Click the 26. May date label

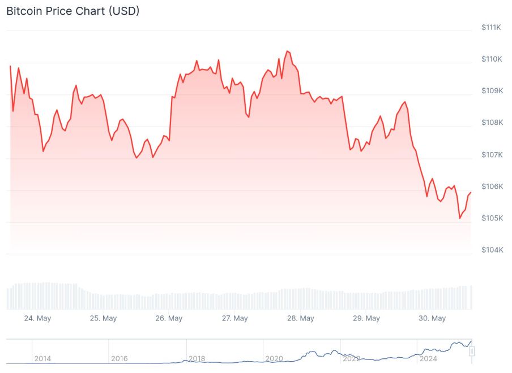click(x=169, y=318)
